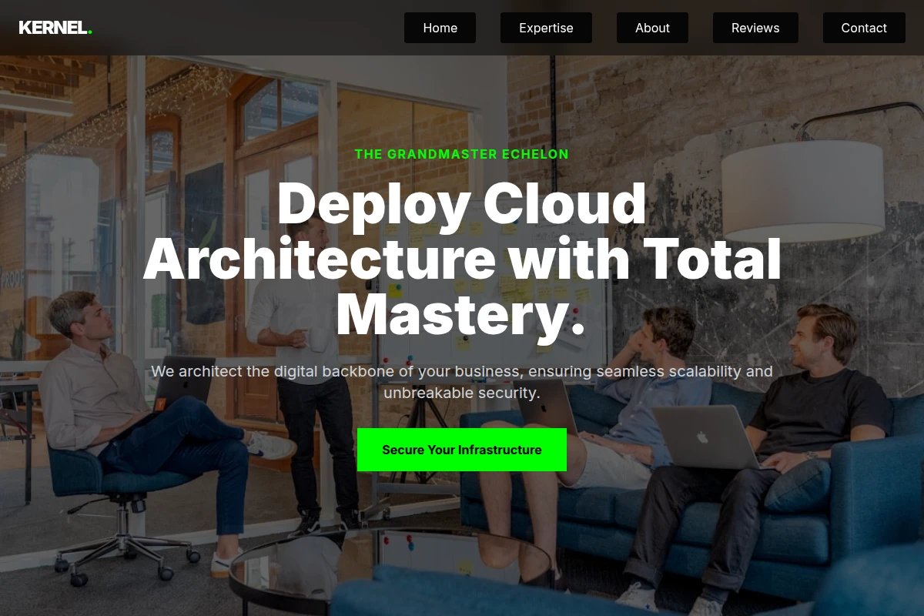Click the Apple logo on the silver laptop

[701, 438]
